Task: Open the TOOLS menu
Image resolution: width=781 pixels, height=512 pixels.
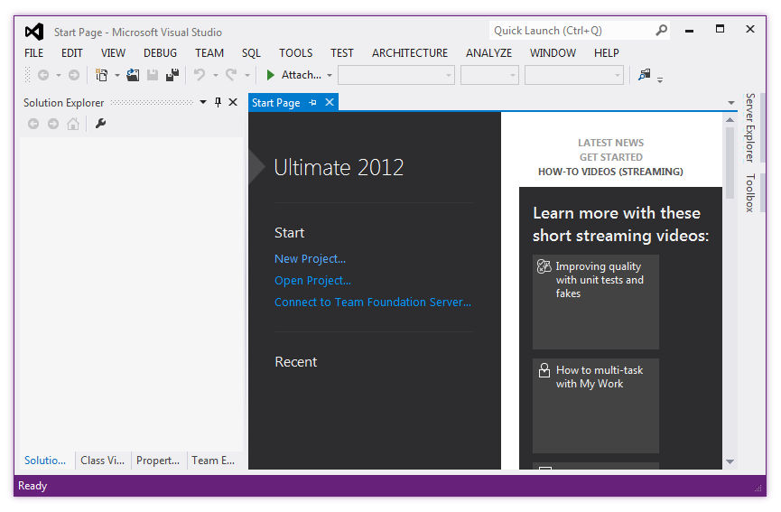Action: coord(295,52)
